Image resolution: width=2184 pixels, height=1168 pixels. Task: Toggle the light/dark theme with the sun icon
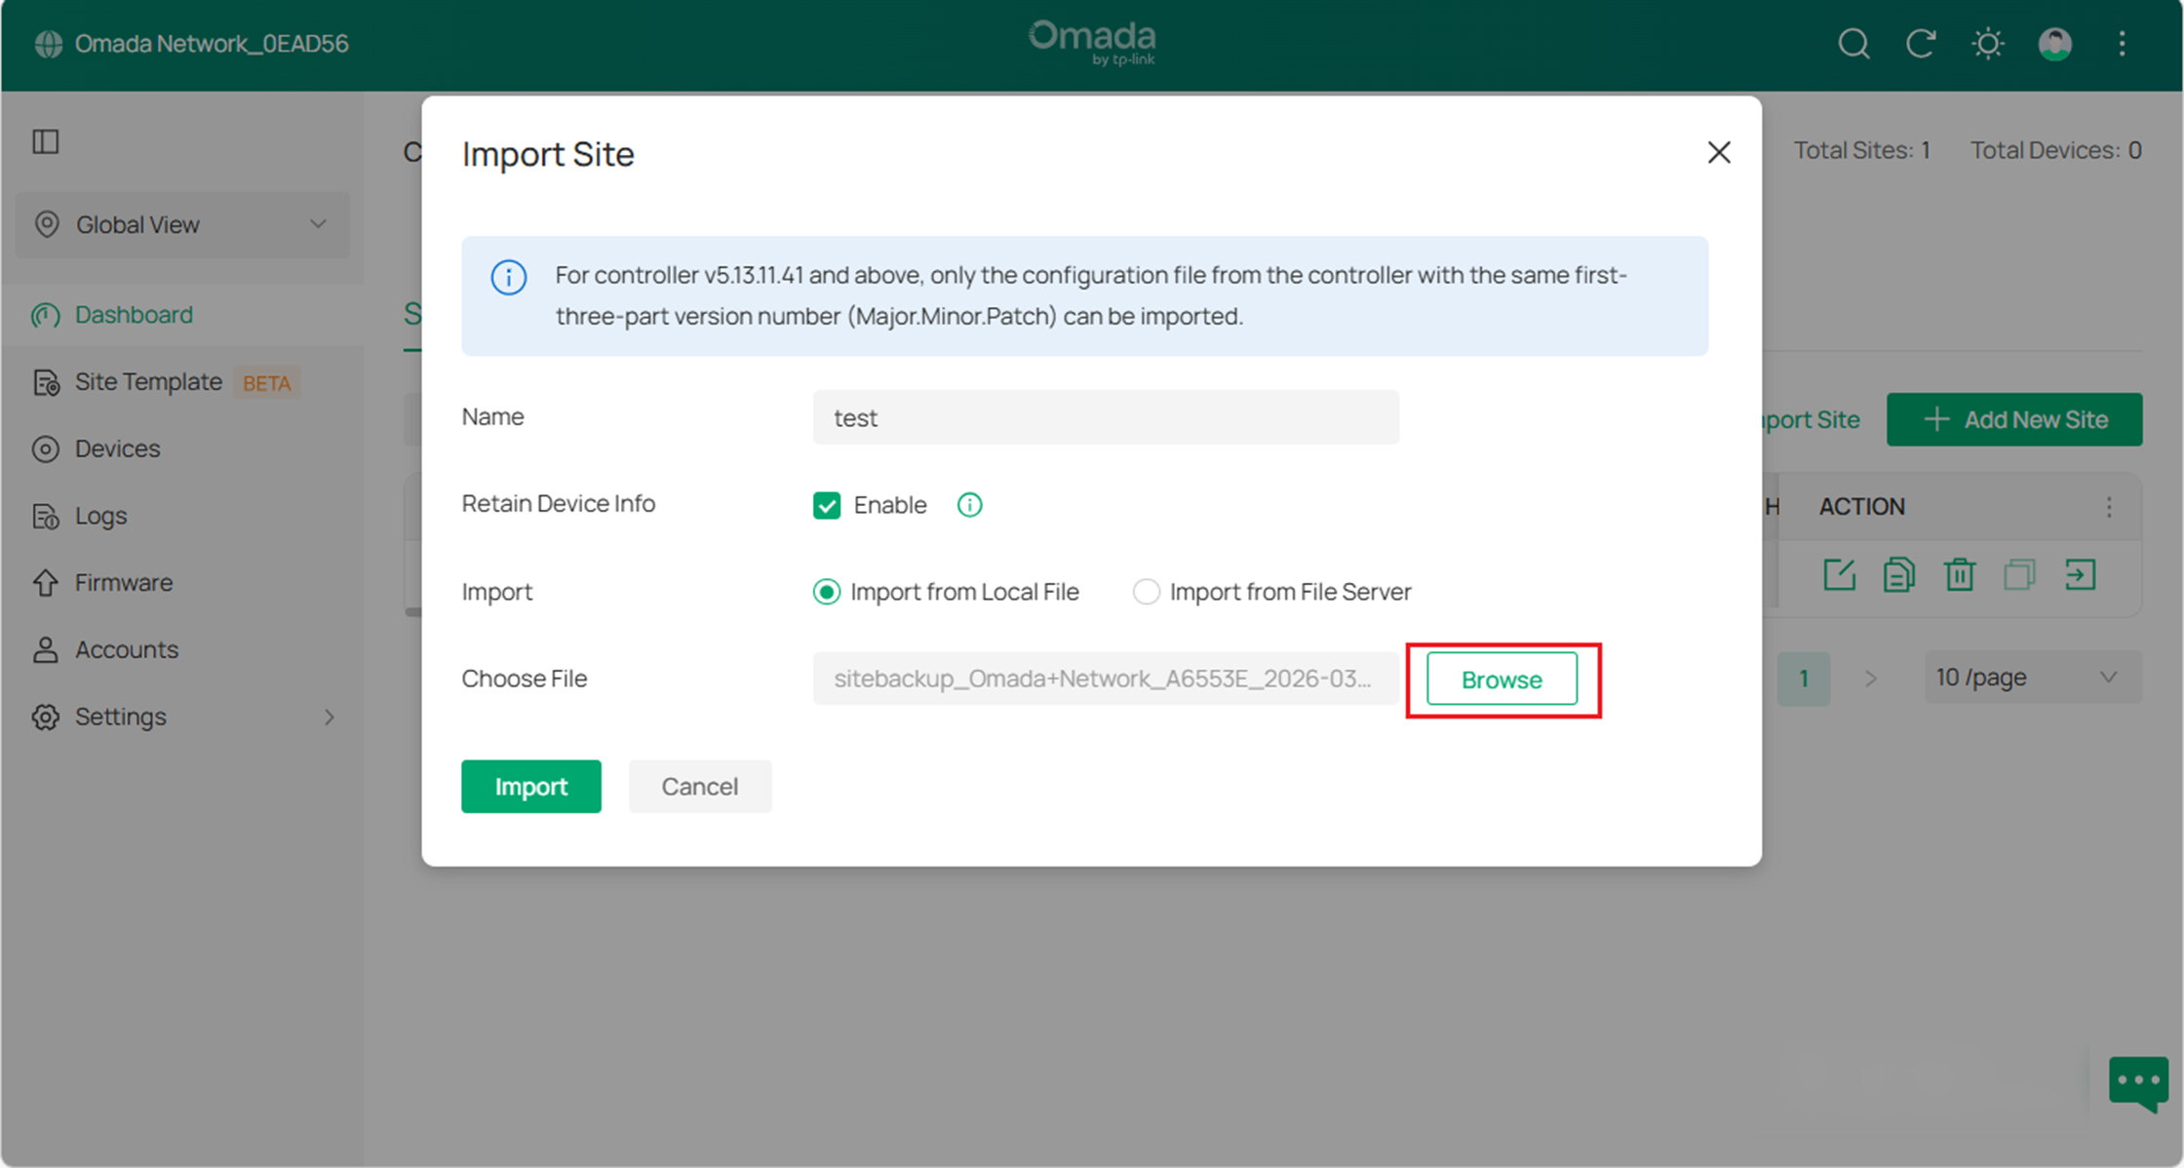[1987, 44]
